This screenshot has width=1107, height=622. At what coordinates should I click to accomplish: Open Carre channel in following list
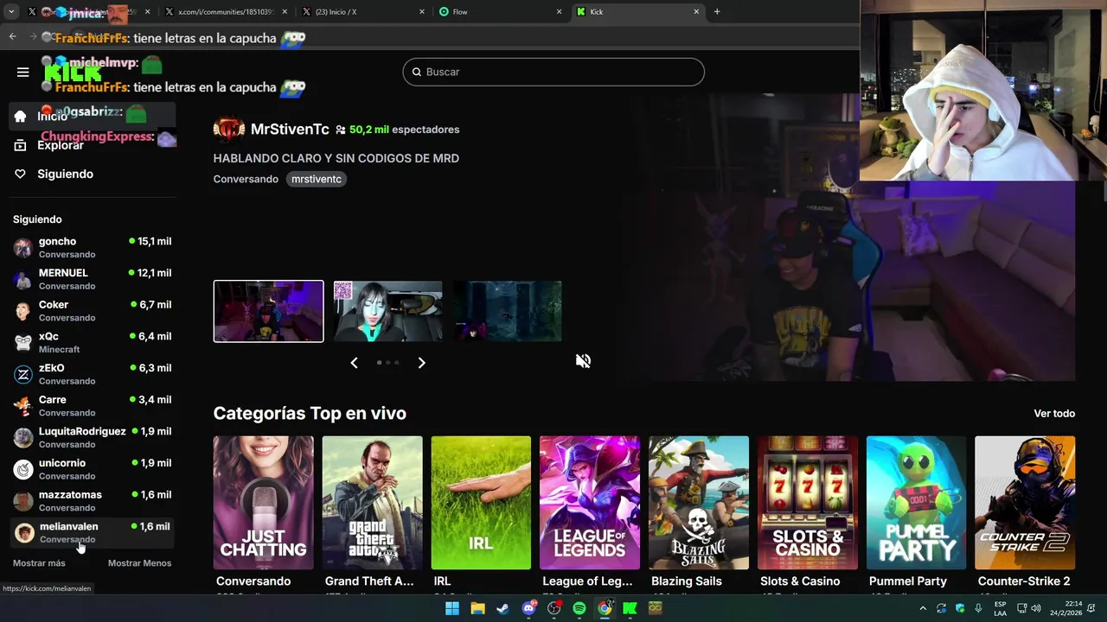pyautogui.click(x=92, y=406)
